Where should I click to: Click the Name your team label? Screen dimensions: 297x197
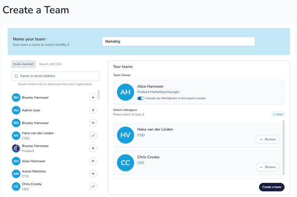[x=29, y=39]
